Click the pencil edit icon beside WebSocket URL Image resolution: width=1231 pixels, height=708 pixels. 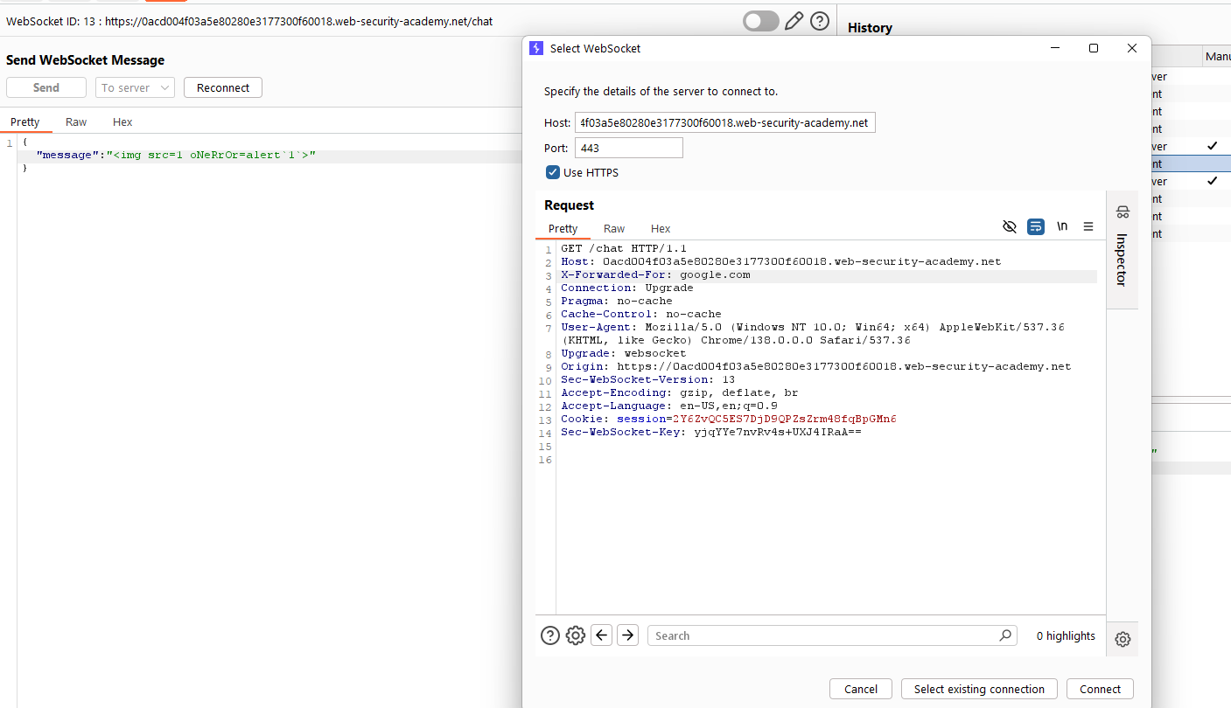(794, 21)
